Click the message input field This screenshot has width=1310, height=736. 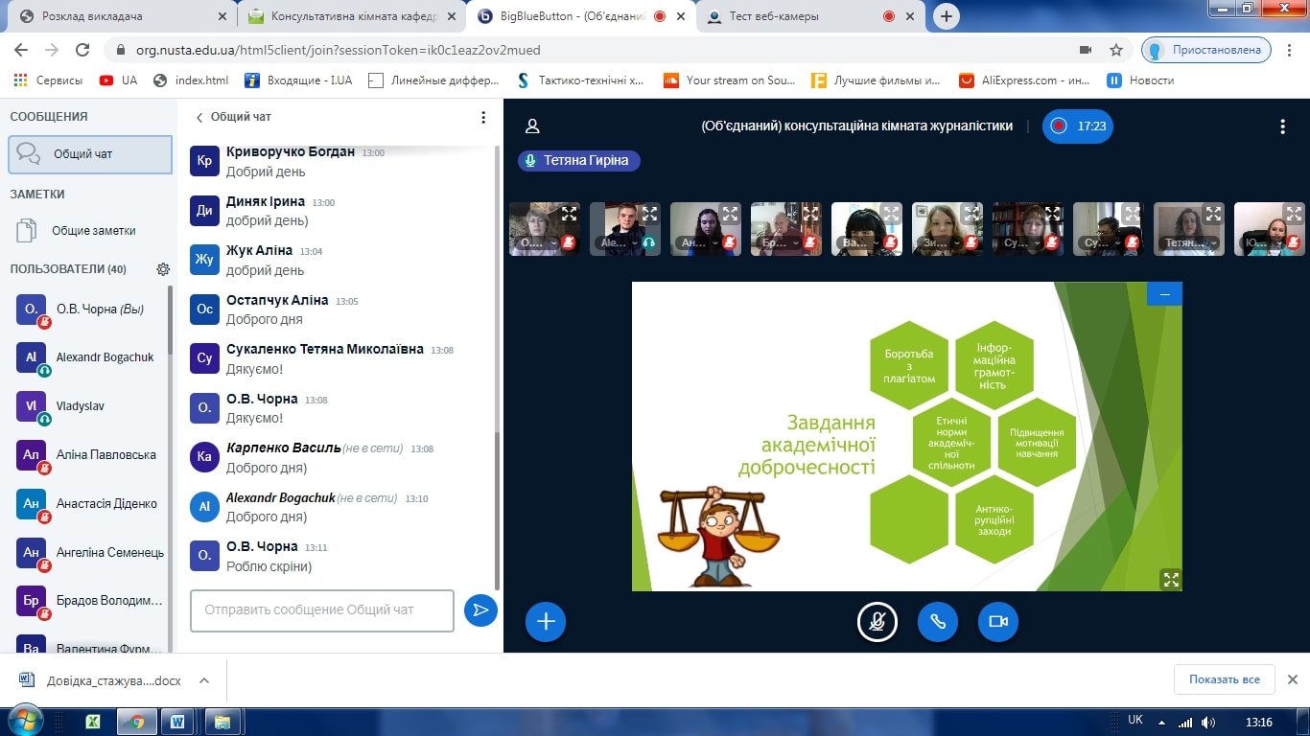click(322, 610)
